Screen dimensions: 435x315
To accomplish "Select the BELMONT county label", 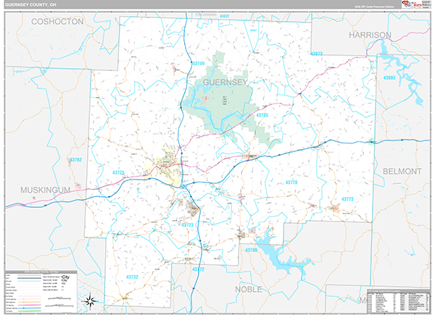I will click(402, 172).
